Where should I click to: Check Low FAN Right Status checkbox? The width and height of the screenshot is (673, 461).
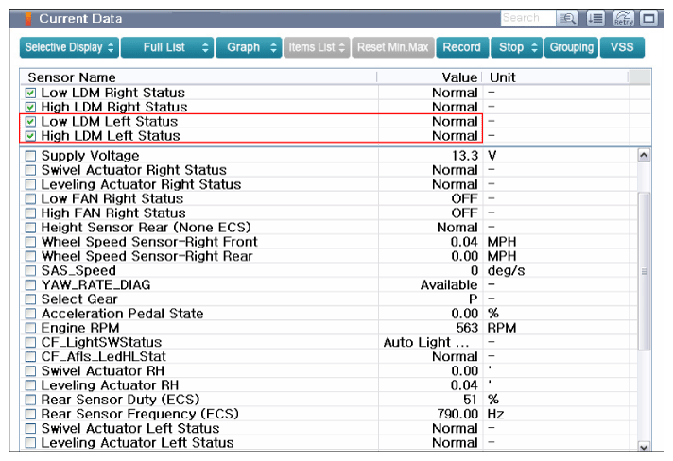click(30, 199)
